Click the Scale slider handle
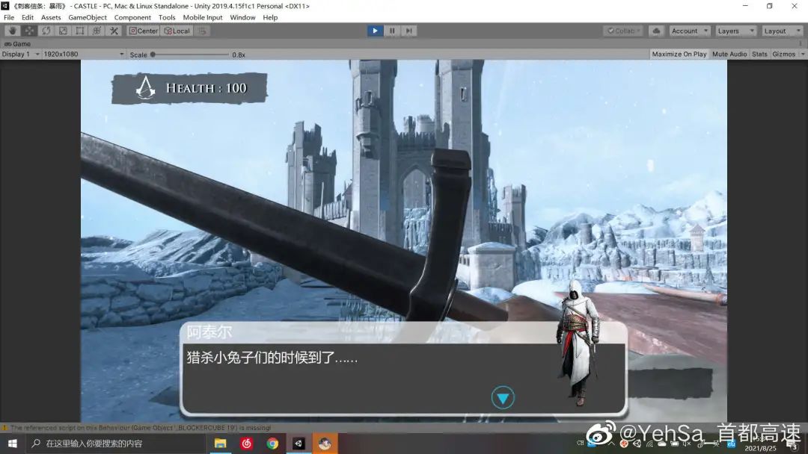 [x=153, y=55]
